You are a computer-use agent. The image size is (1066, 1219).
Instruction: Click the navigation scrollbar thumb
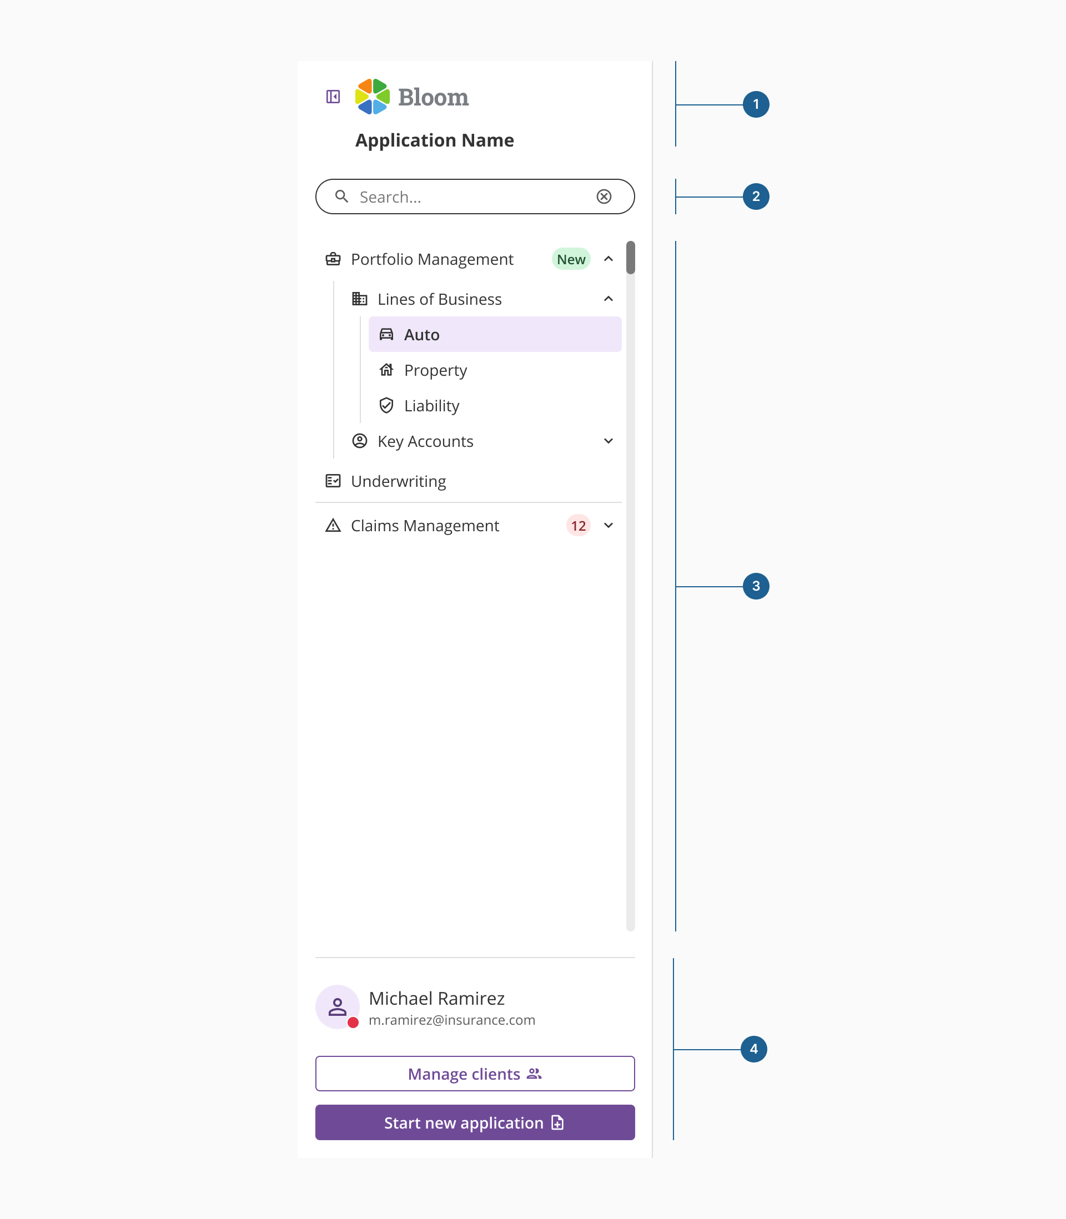point(631,258)
